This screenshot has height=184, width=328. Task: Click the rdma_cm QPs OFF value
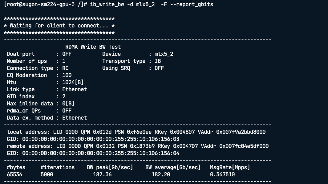(x=67, y=111)
